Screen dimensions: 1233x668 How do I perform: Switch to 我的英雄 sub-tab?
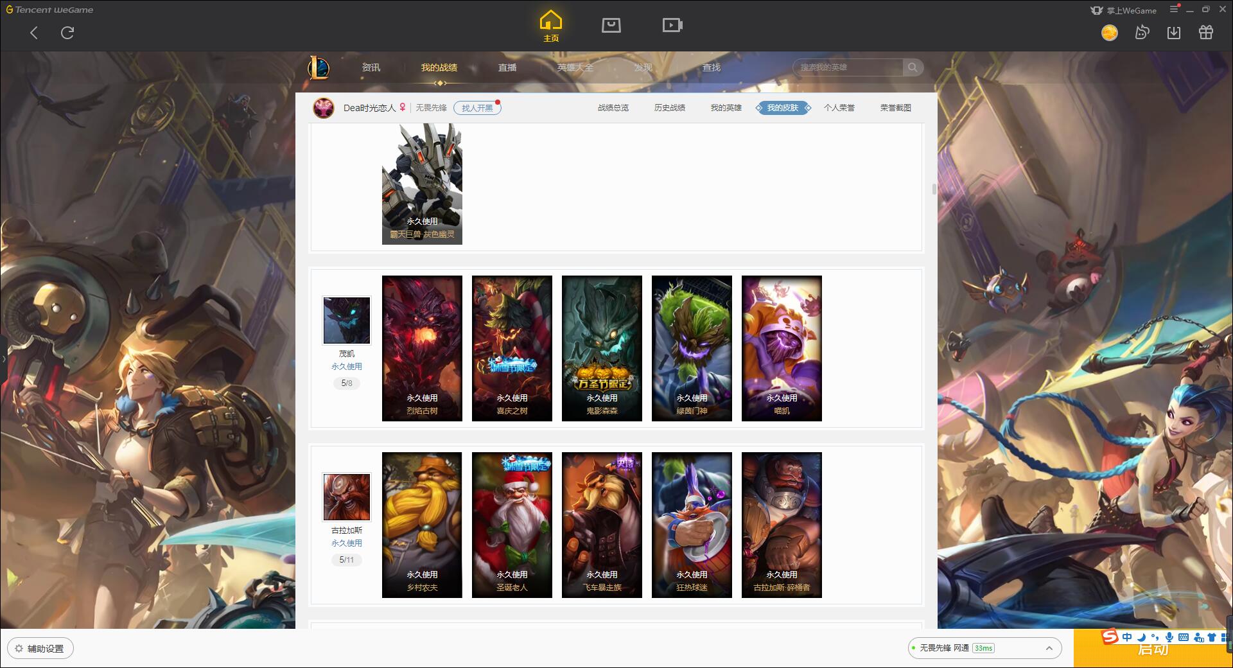[726, 108]
